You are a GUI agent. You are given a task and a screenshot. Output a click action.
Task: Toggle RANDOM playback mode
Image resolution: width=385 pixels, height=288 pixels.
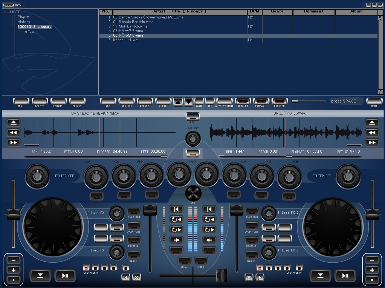click(261, 101)
